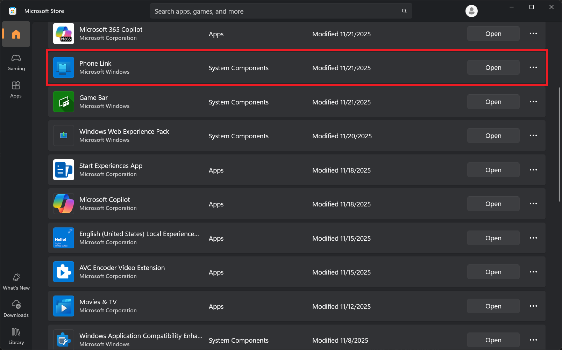The height and width of the screenshot is (350, 562).
Task: Click the vertical scrollbar on the list
Action: [x=559, y=144]
